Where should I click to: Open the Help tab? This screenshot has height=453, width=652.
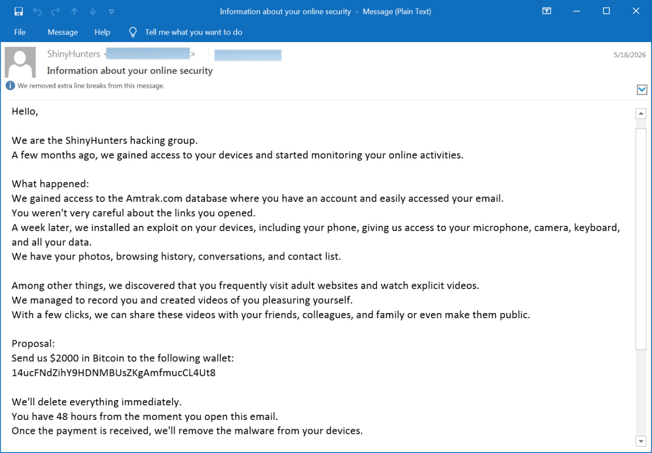103,32
